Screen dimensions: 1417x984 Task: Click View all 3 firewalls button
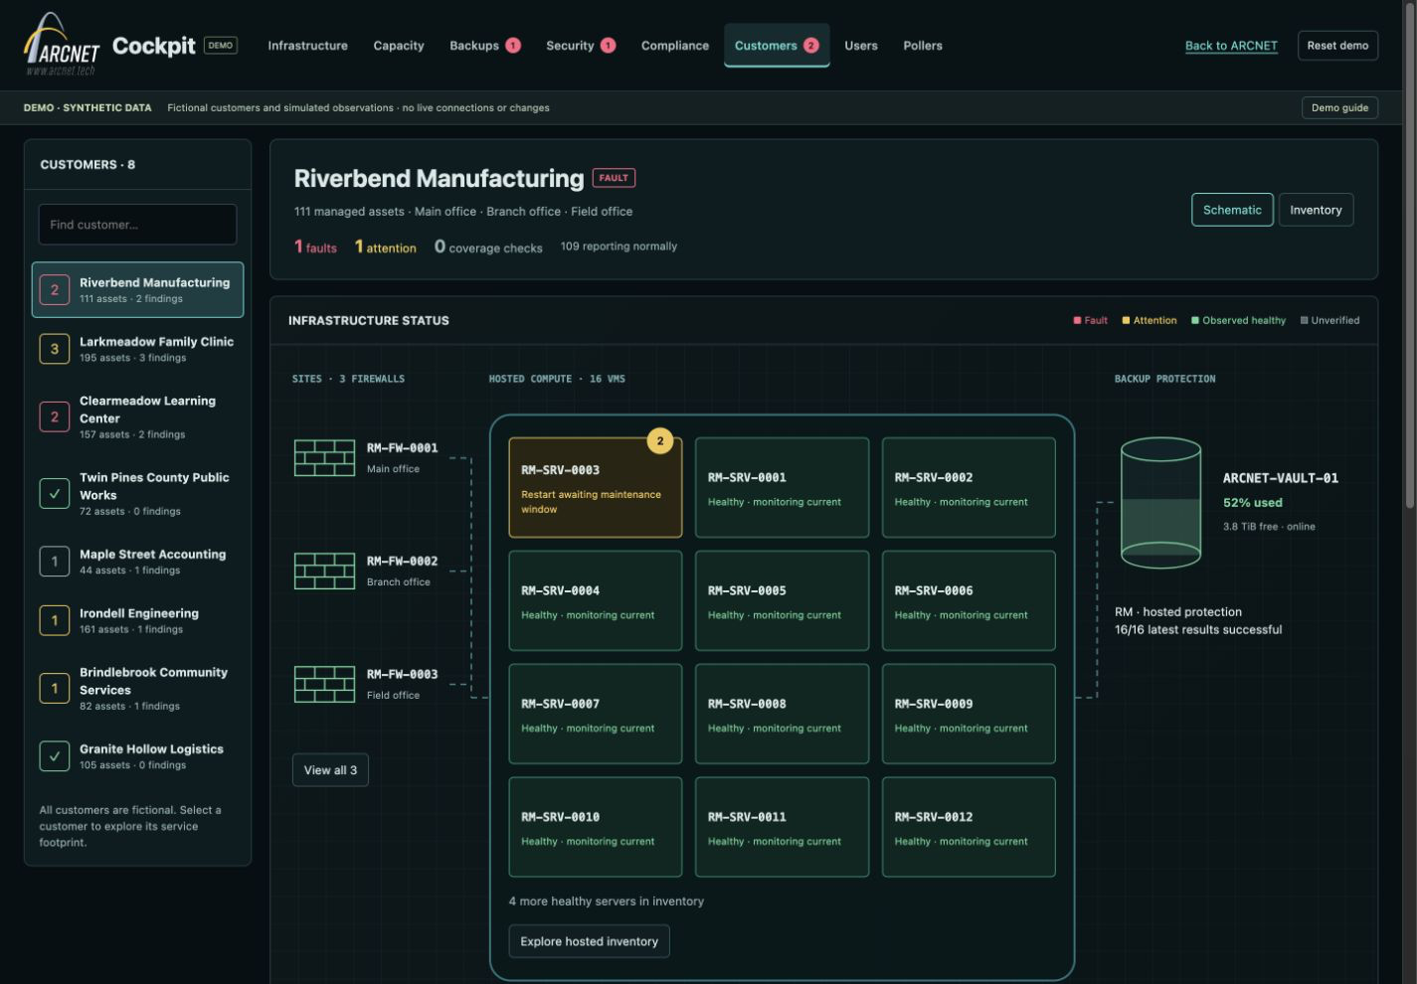click(x=330, y=770)
